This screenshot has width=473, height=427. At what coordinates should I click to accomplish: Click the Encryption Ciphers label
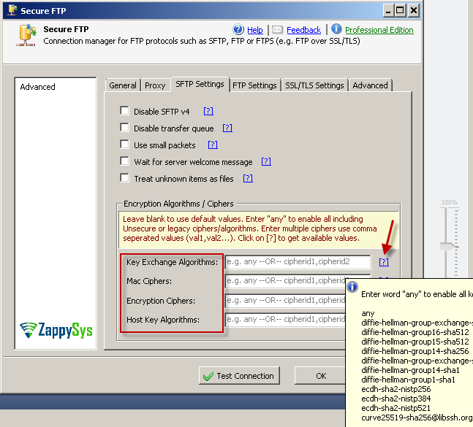(x=161, y=301)
